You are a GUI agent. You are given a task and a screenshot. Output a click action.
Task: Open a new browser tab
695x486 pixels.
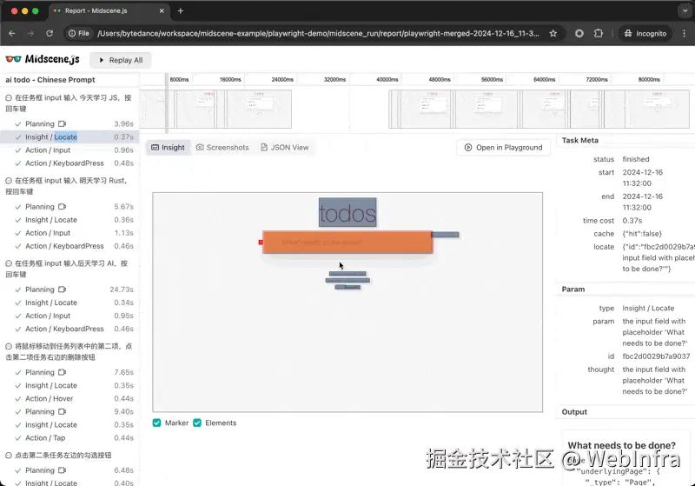tap(181, 10)
